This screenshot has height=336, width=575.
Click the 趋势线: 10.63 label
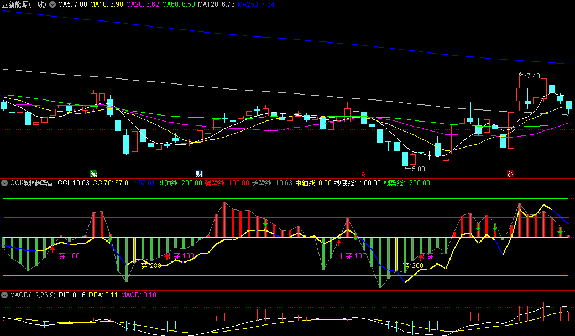coord(272,183)
